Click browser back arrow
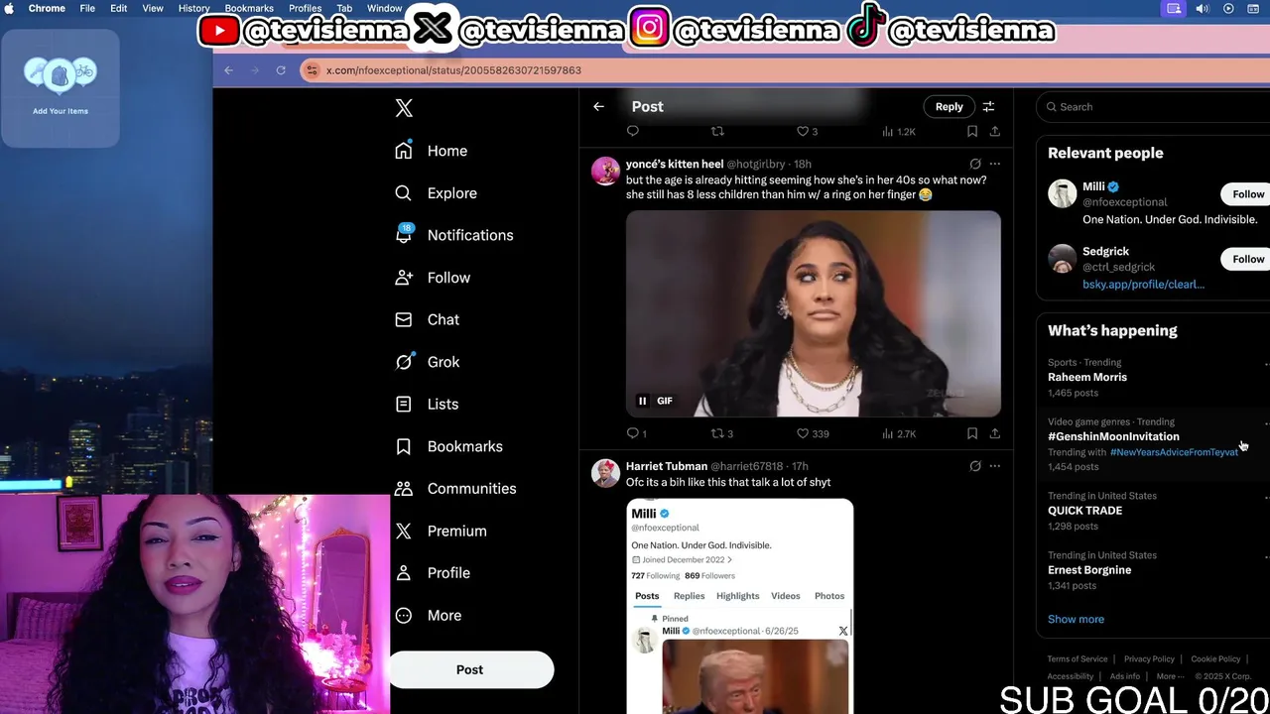This screenshot has width=1270, height=714. (x=228, y=70)
